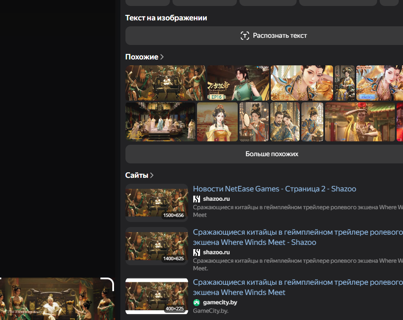Open the gamecity.by Where Winds Meet link
This screenshot has width=403, height=320.
(298, 287)
